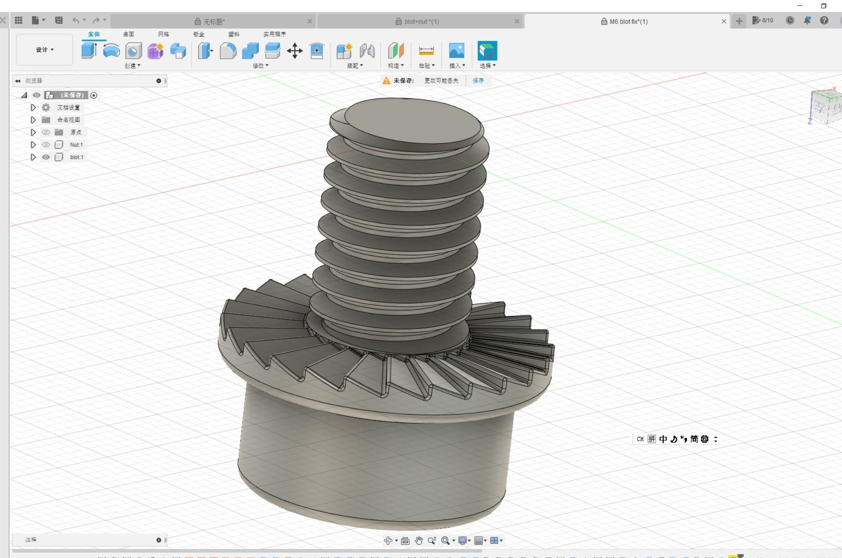The width and height of the screenshot is (842, 558).
Task: Open the 修改 modify menu label
Action: [x=260, y=66]
